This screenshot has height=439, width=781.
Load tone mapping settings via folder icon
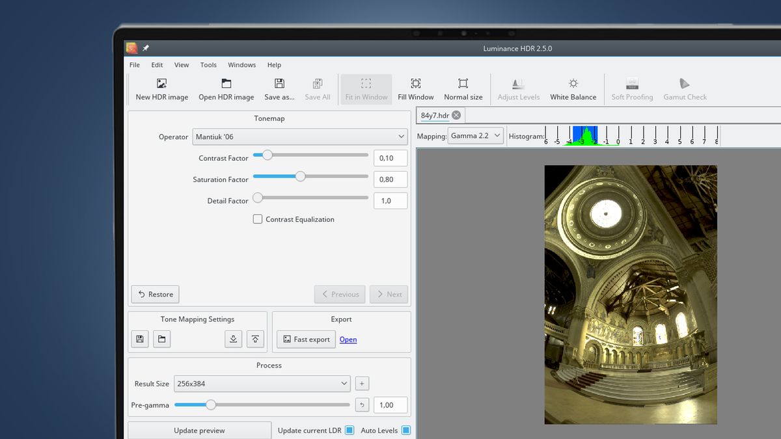pos(161,339)
